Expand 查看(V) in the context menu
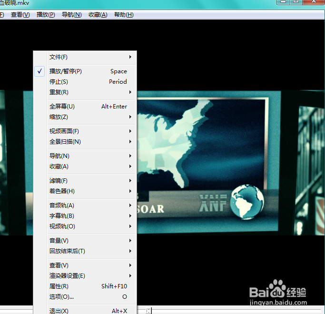Viewport: 325px width, 314px height. click(85, 265)
